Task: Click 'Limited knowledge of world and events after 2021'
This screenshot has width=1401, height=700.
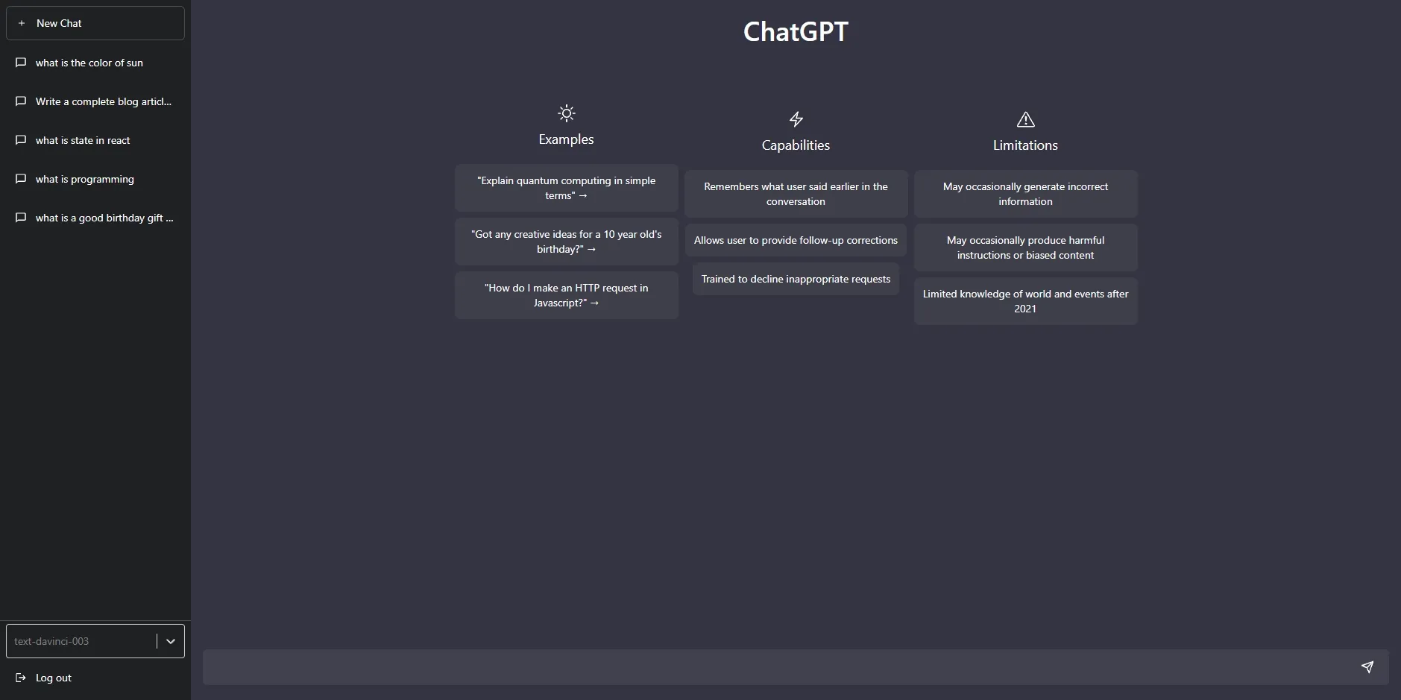Action: (1026, 301)
